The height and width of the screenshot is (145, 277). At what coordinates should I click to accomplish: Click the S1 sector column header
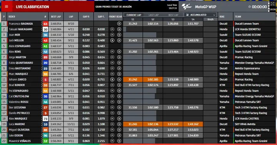point(133,20)
